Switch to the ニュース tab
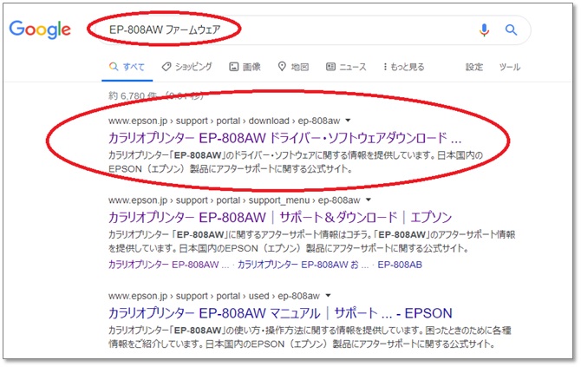This screenshot has width=581, height=367. coord(346,67)
